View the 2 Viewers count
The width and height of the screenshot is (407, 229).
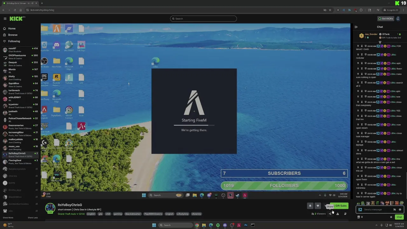click(x=319, y=214)
